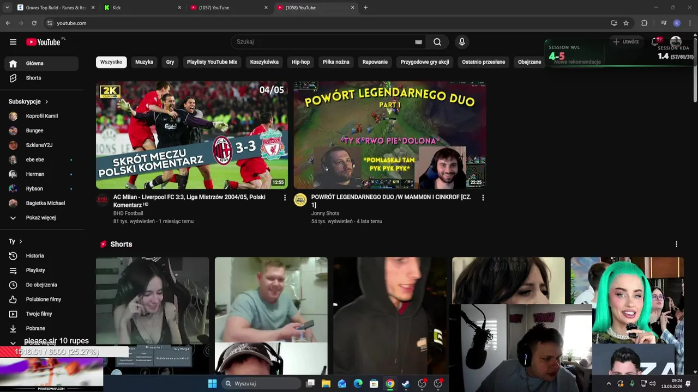
Task: Open the Chrome profile K avatar
Action: pyautogui.click(x=677, y=23)
